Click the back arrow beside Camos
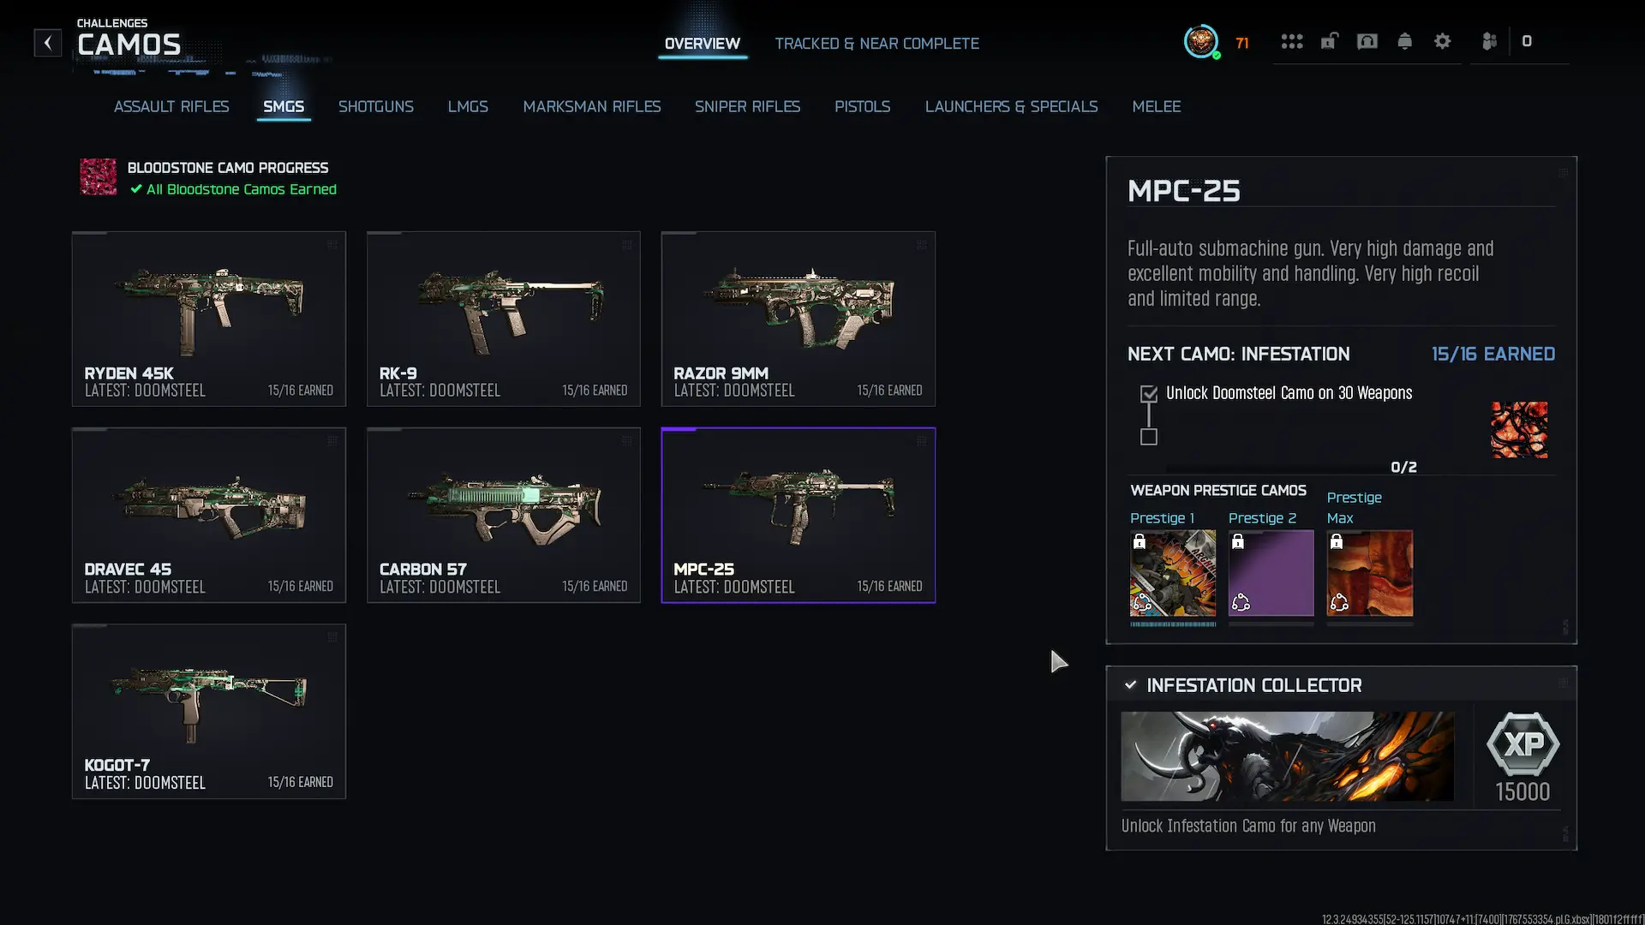Image resolution: width=1645 pixels, height=925 pixels. click(x=48, y=43)
